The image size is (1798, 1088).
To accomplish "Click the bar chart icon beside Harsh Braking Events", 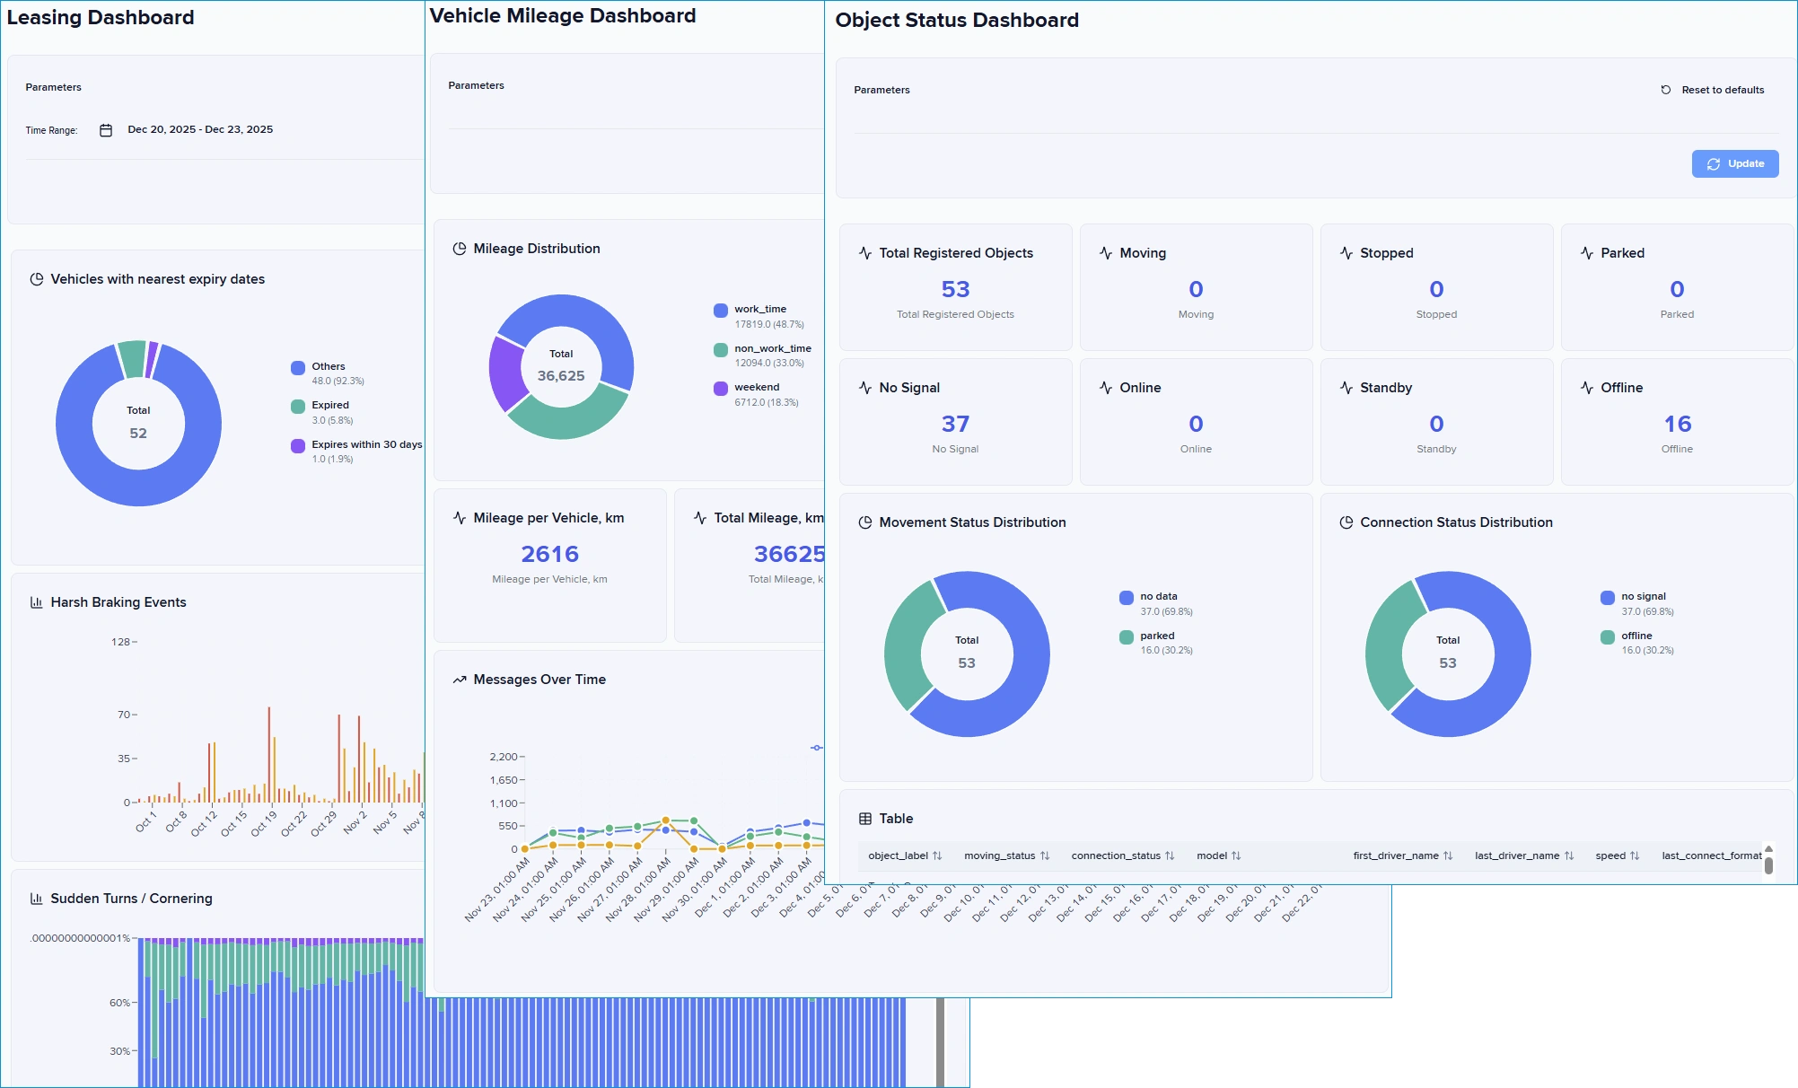I will click(x=37, y=602).
